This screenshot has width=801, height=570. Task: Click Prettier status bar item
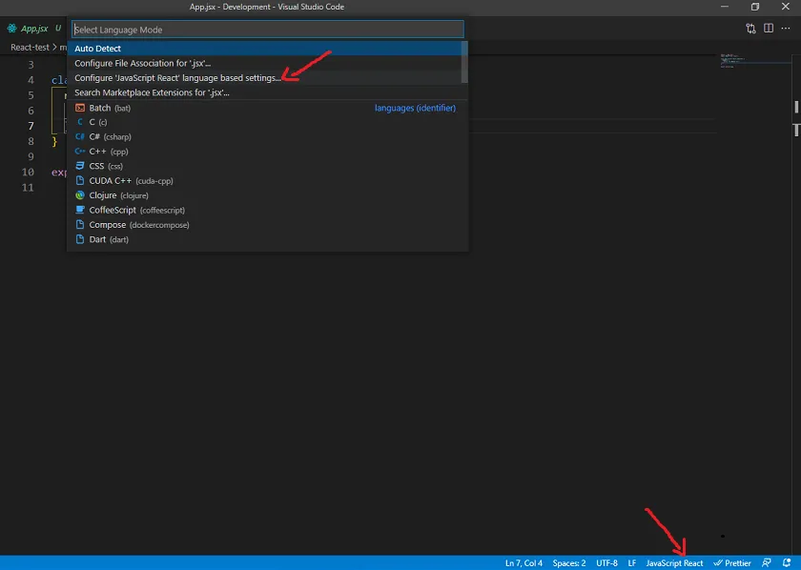point(732,562)
